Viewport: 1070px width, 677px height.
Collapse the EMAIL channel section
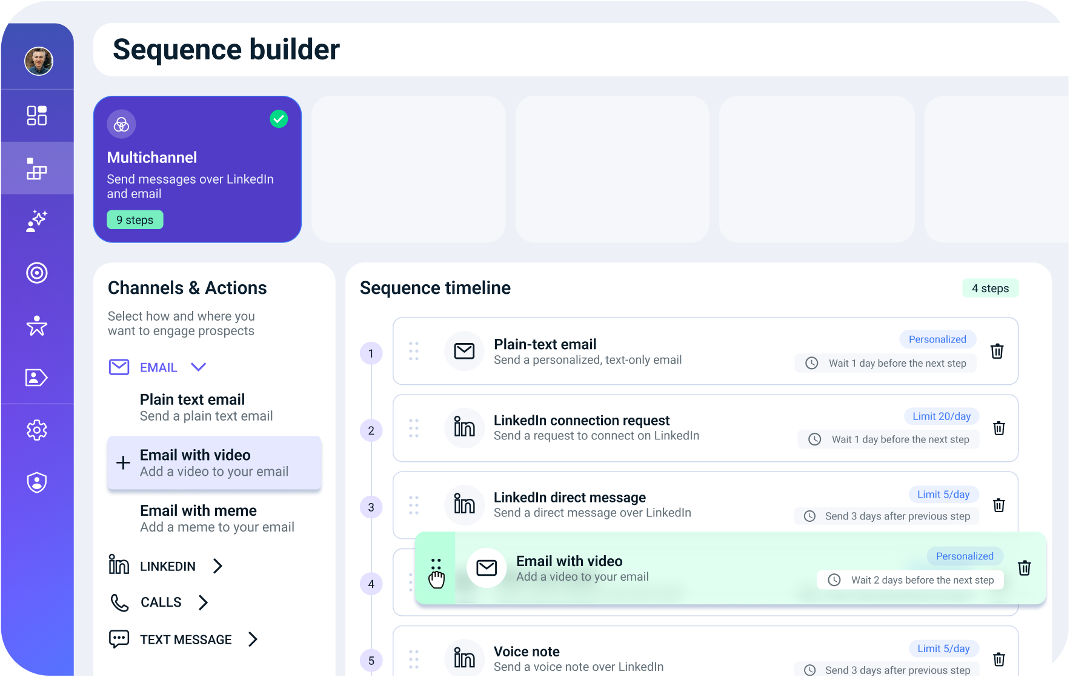point(199,367)
